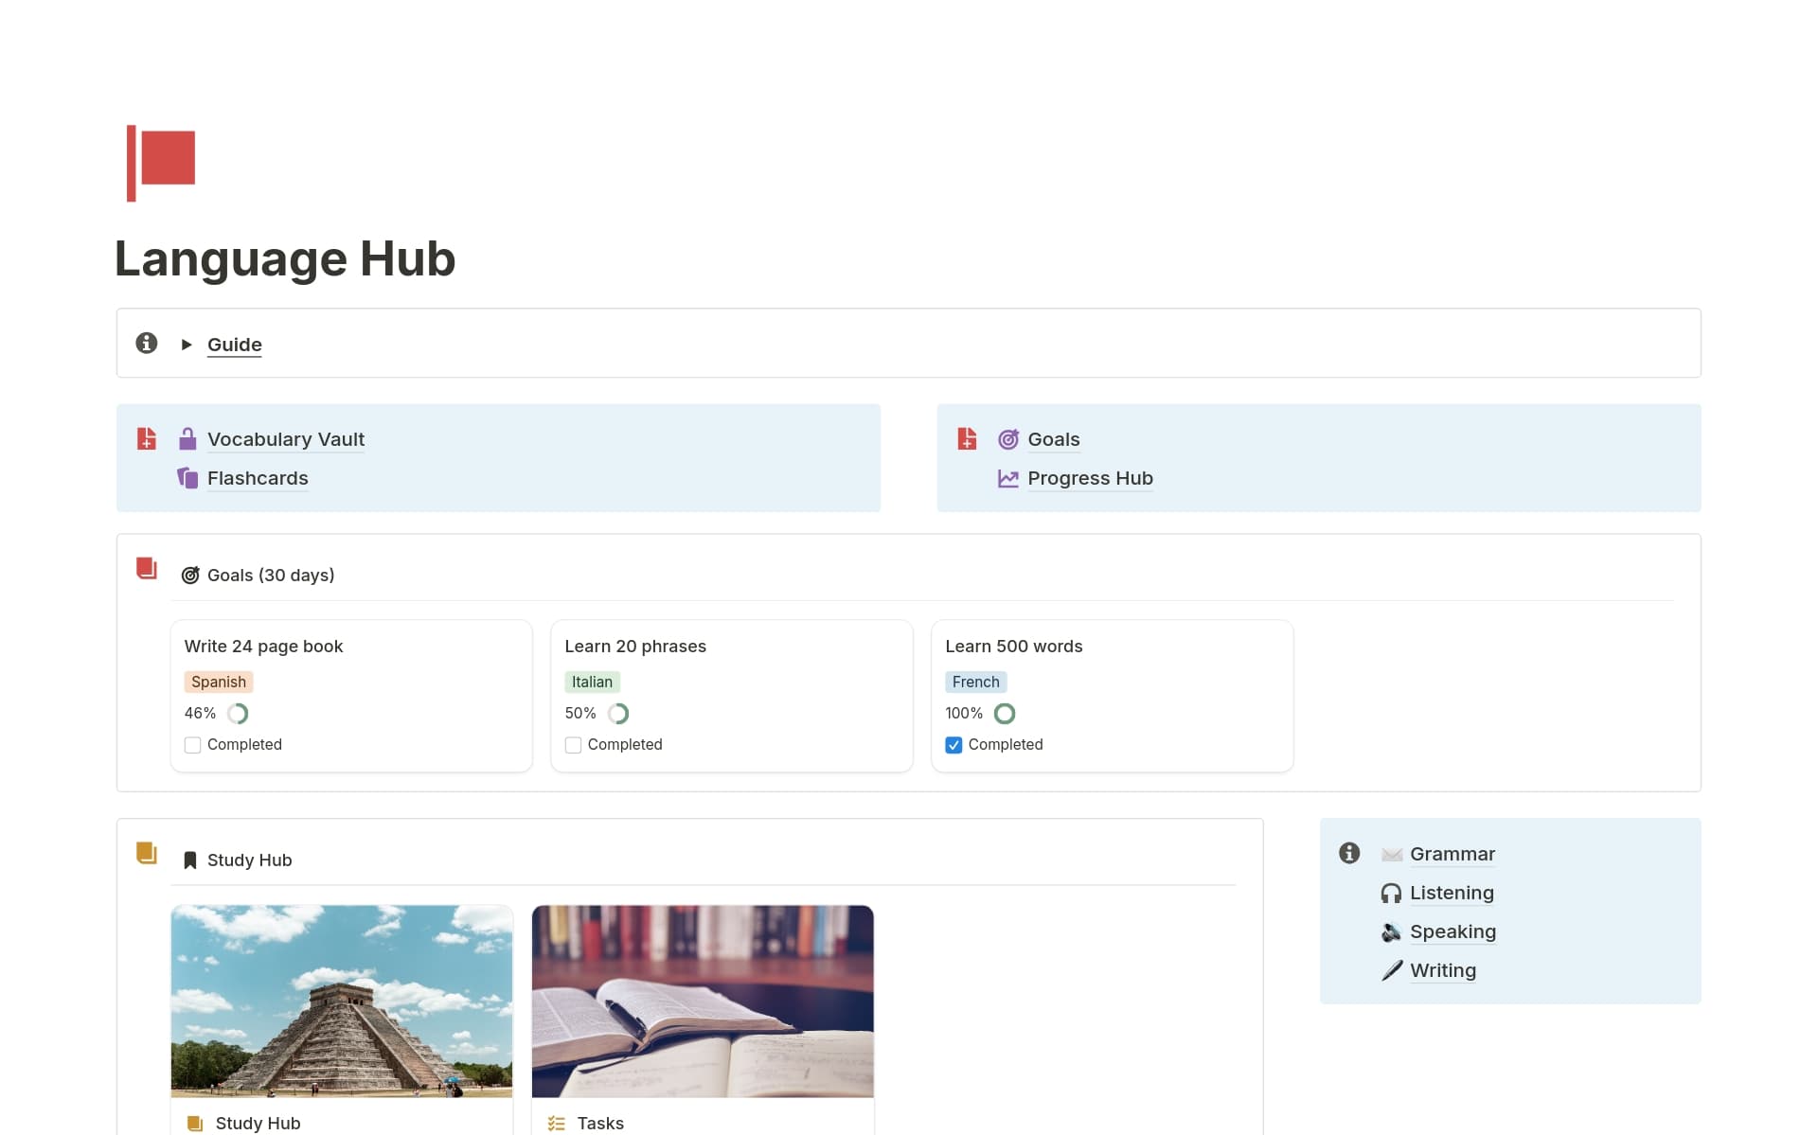Uncheck Completed on Learn 500 words
This screenshot has height=1135, width=1818.
tap(953, 745)
